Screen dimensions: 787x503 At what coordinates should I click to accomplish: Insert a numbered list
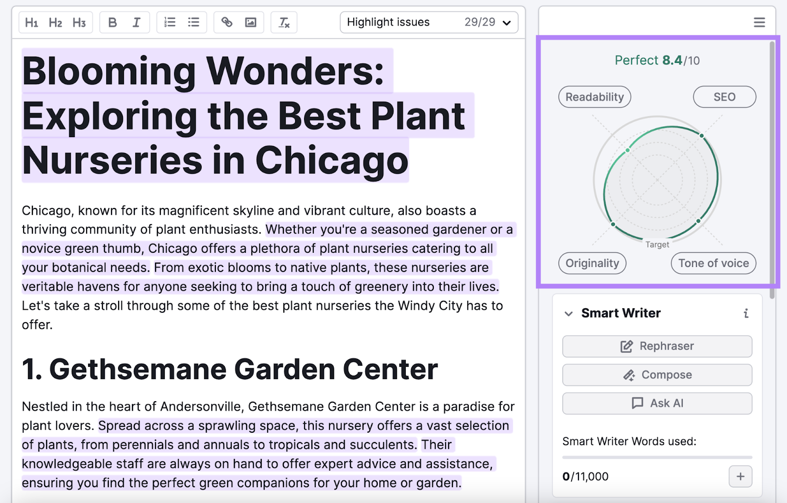170,23
